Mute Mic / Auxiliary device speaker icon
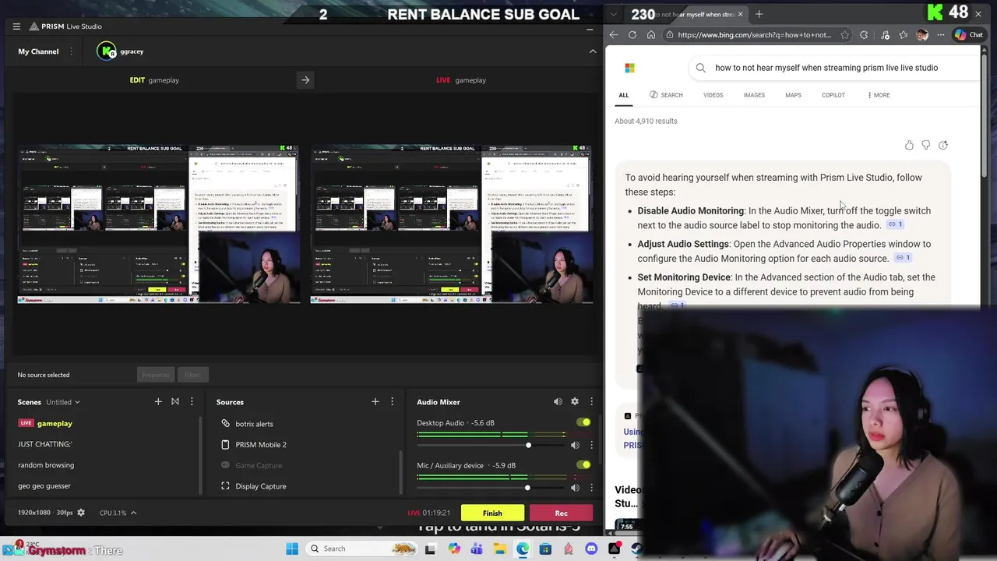 (575, 488)
